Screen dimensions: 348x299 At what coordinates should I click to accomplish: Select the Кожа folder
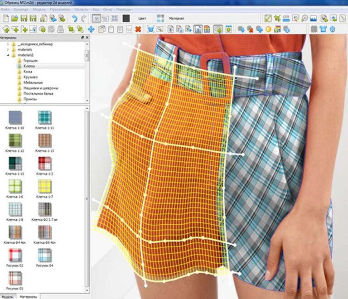point(28,72)
